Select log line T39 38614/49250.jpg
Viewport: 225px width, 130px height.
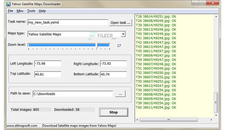pos(156,25)
